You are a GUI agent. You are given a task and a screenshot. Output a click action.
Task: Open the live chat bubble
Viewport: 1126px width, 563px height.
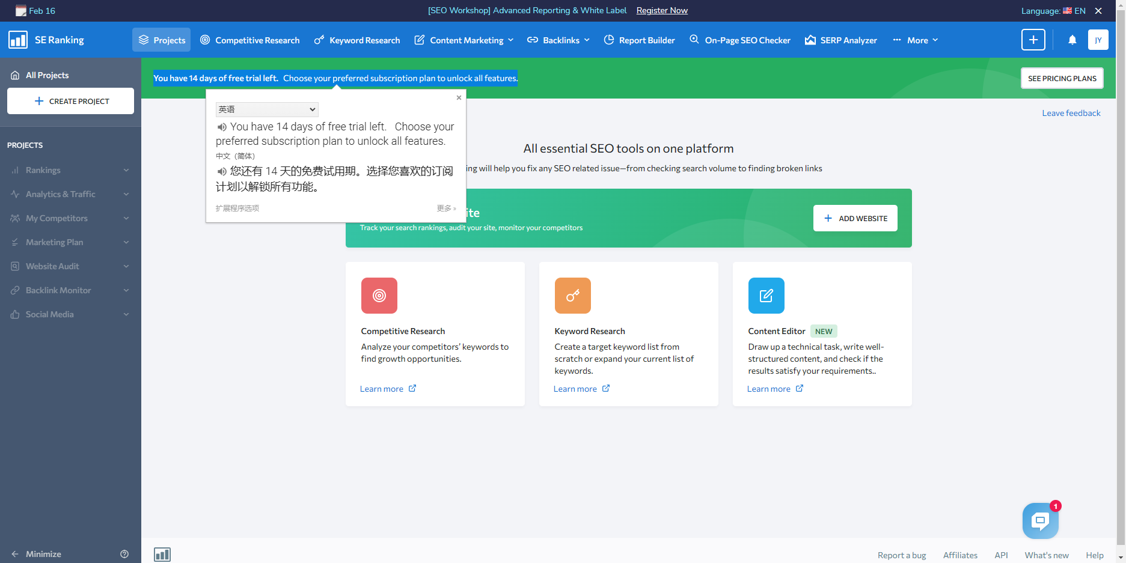(1041, 521)
